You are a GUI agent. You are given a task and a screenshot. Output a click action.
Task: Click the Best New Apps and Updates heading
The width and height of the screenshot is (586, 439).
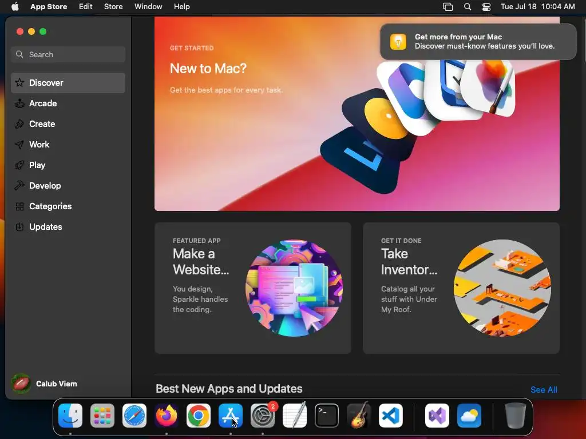point(229,389)
